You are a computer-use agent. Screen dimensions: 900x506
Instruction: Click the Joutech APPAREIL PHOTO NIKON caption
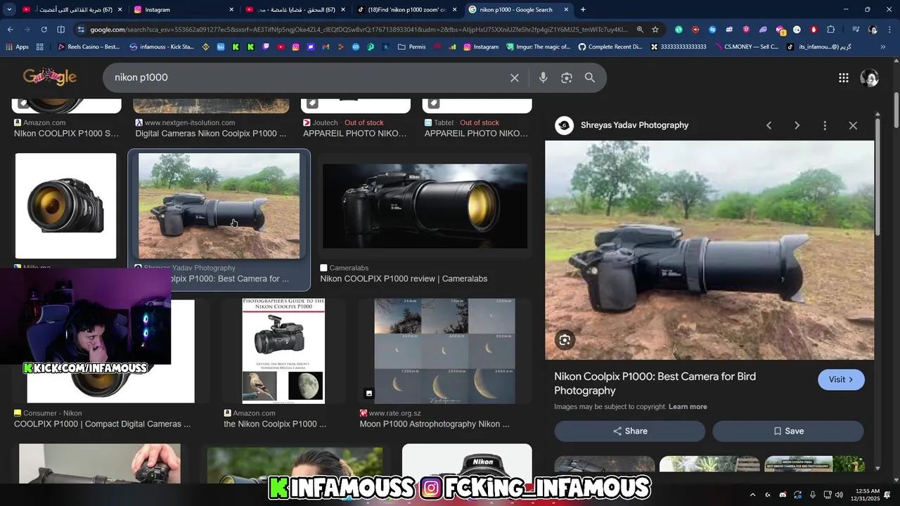(x=355, y=134)
